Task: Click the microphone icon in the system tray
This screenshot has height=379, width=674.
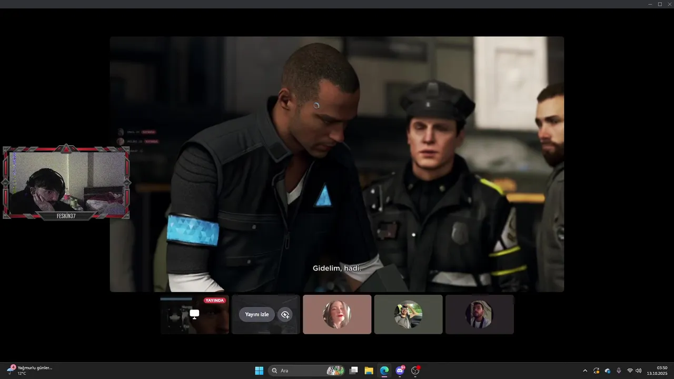Action: point(619,371)
